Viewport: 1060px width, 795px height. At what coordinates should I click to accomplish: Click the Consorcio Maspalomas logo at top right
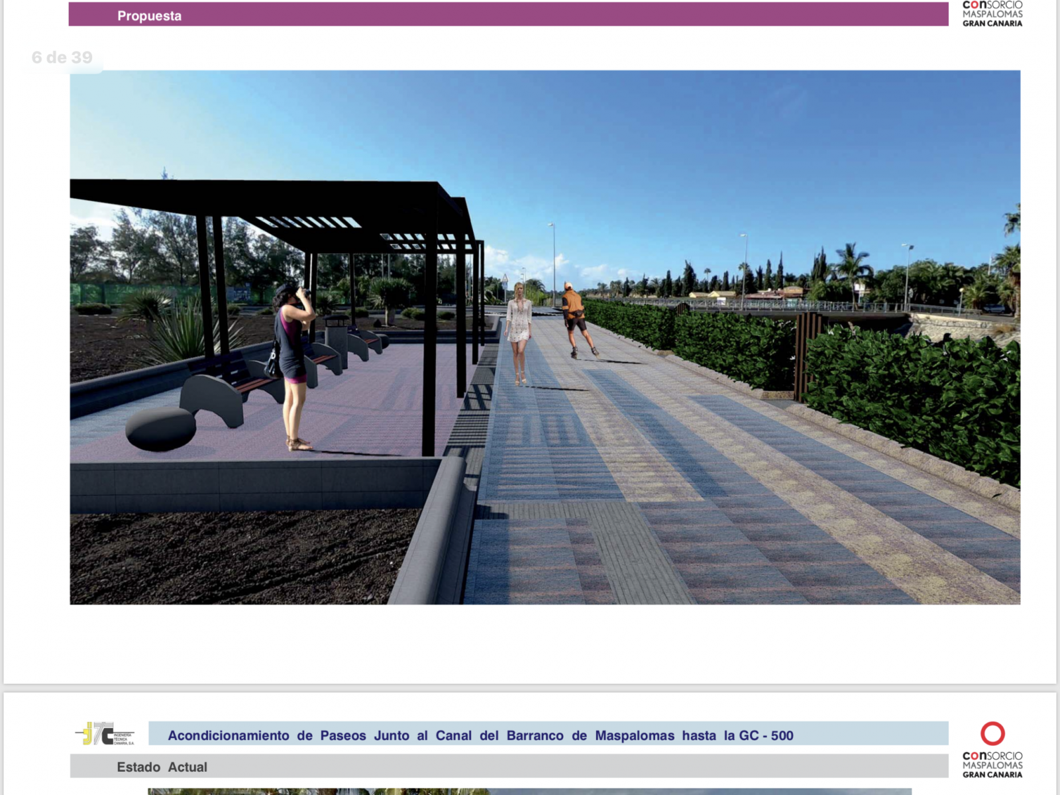(x=992, y=14)
